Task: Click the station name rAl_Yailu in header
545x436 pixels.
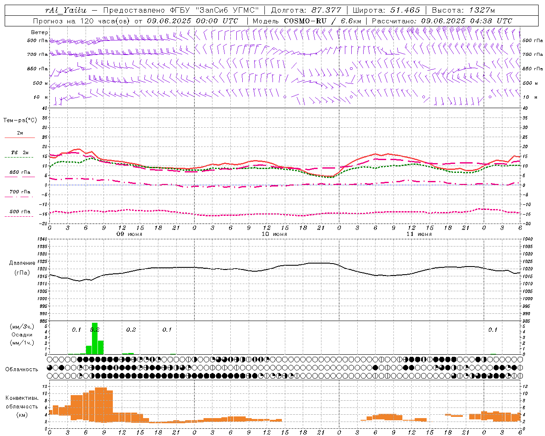Action: click(66, 11)
